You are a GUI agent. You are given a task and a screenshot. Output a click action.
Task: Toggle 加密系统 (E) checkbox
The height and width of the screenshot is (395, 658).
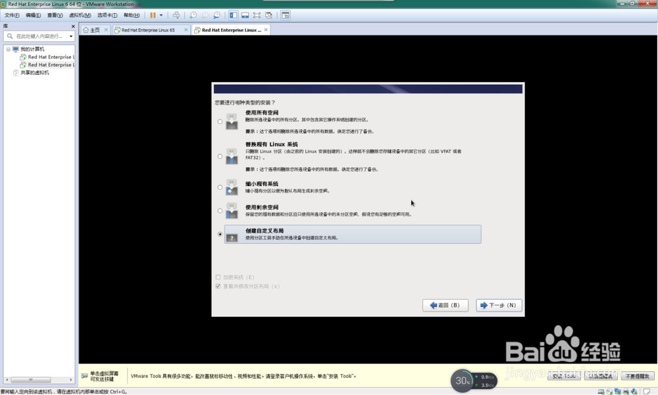click(x=218, y=277)
